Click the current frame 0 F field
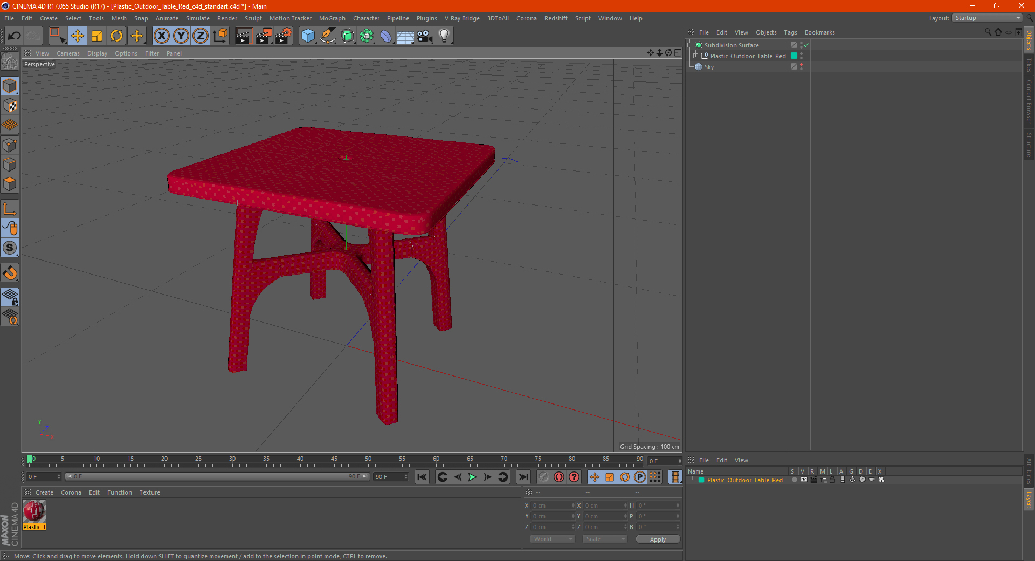Image resolution: width=1035 pixels, height=561 pixels. [x=43, y=477]
